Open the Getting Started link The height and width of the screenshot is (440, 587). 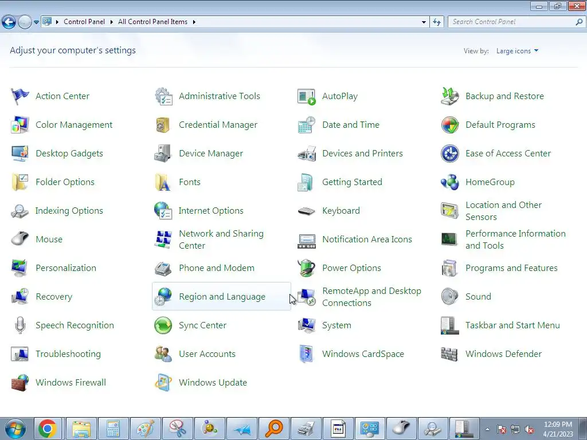353,182
